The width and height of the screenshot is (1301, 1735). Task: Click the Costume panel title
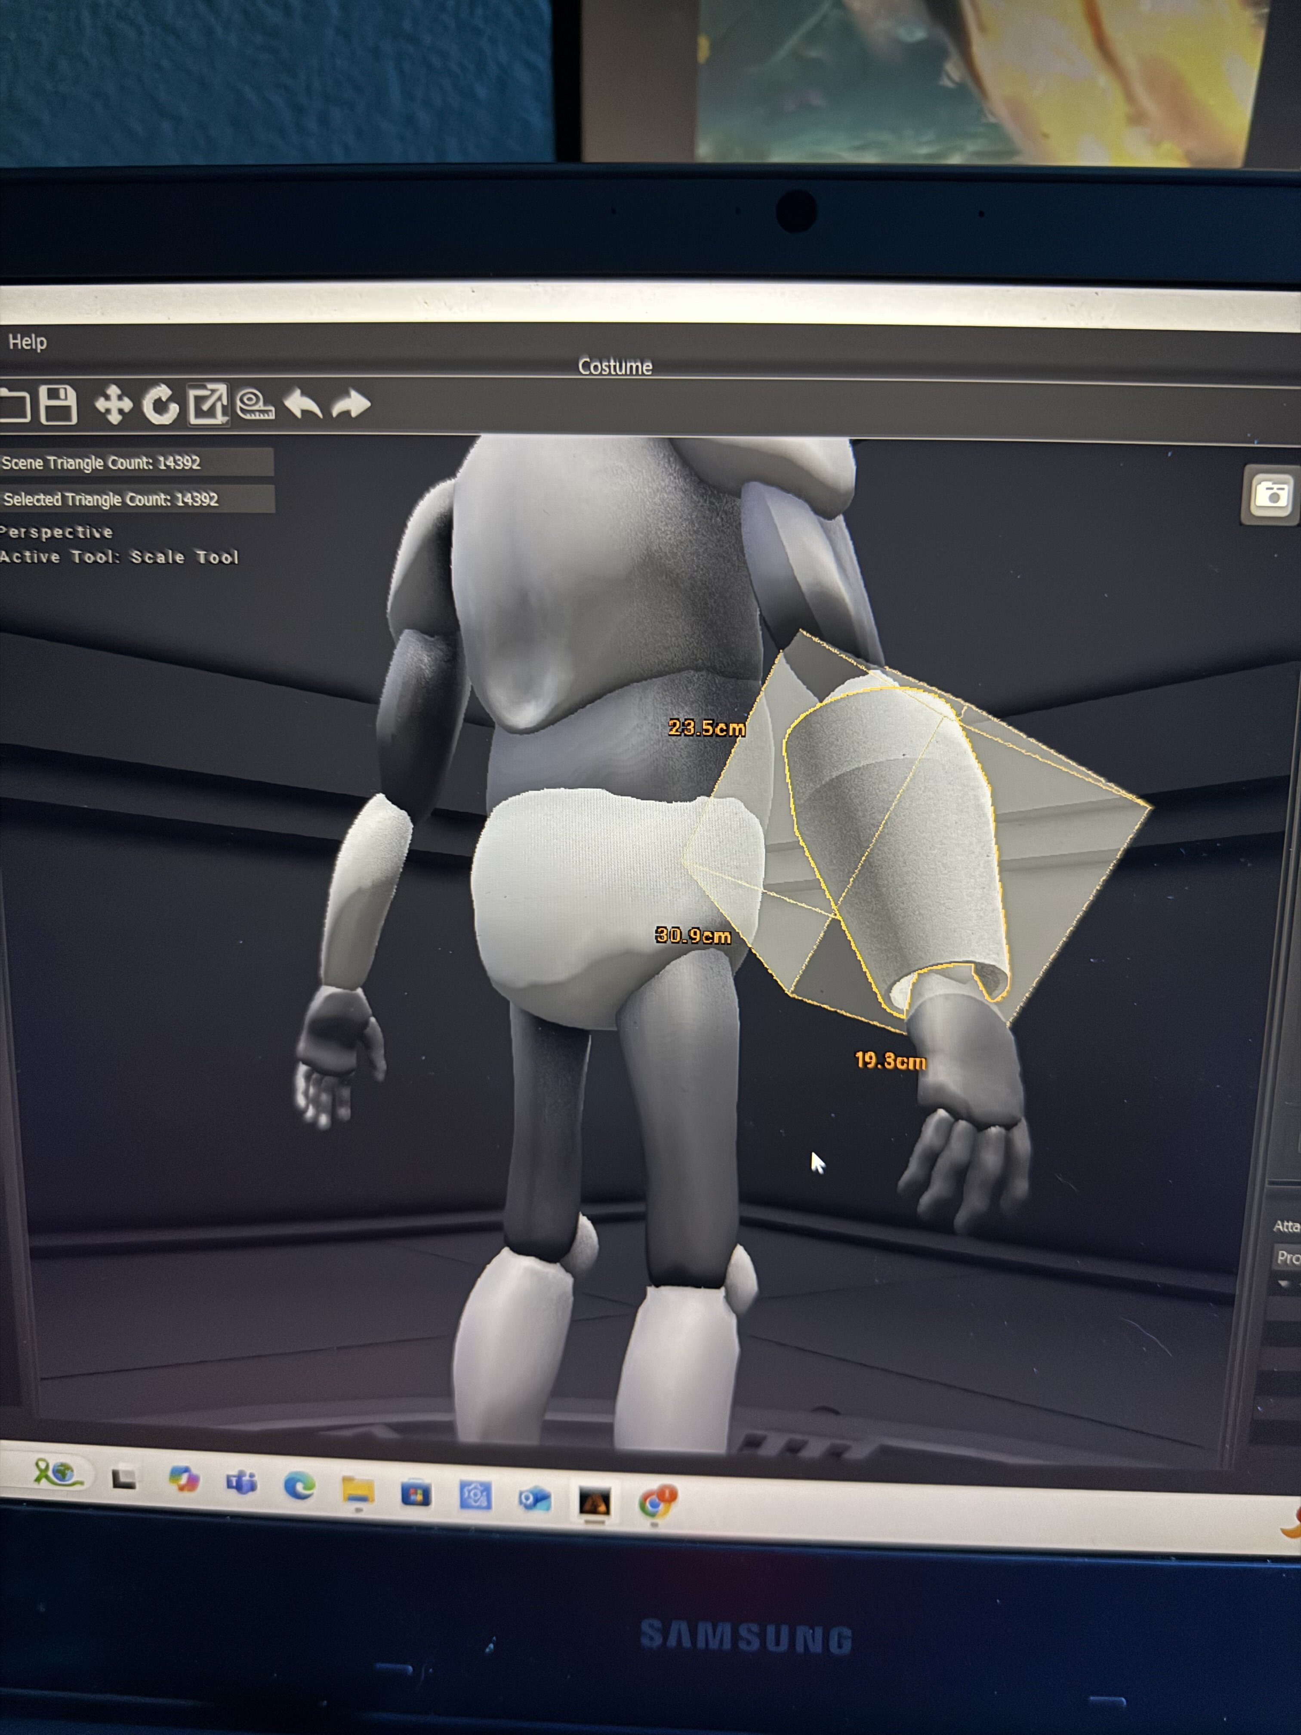[615, 366]
